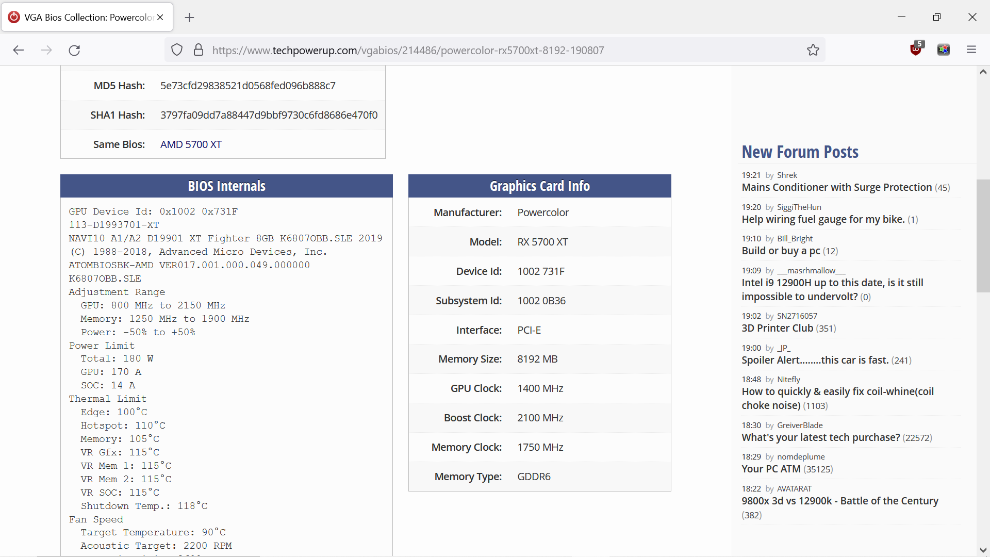
Task: Open 9800x 3d vs 12900k thread
Action: coord(839,501)
